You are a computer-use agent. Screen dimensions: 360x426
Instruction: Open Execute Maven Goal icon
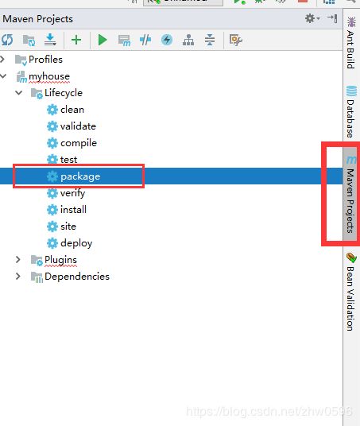click(124, 41)
